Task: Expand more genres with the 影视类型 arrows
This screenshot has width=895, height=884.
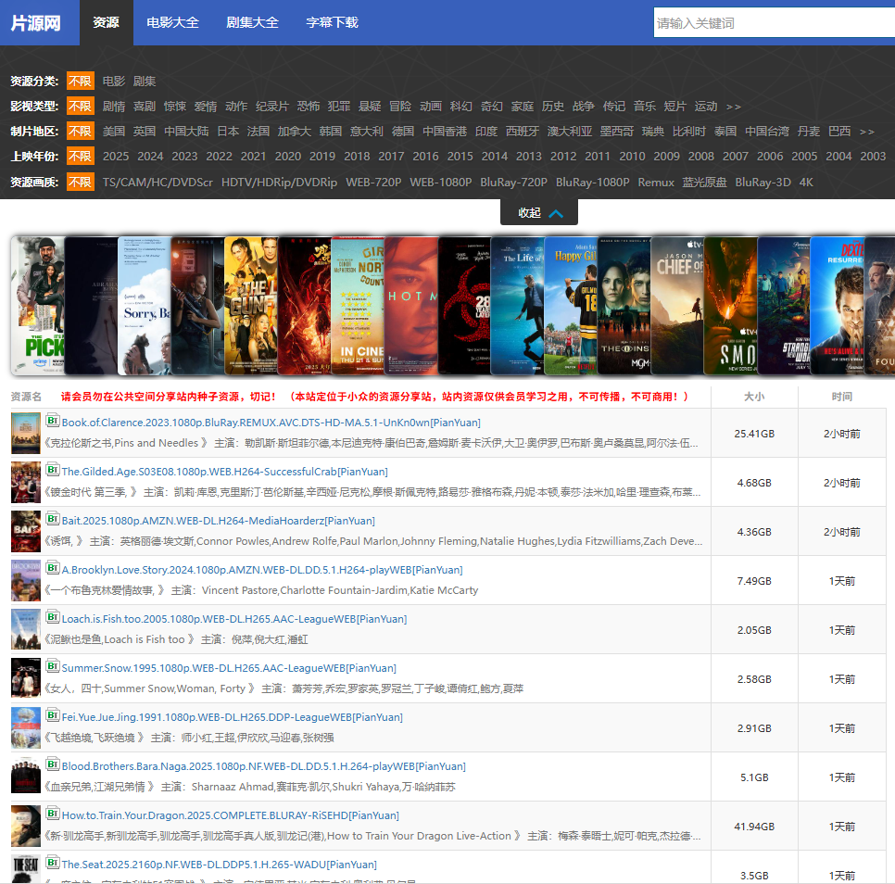Action: [x=734, y=107]
